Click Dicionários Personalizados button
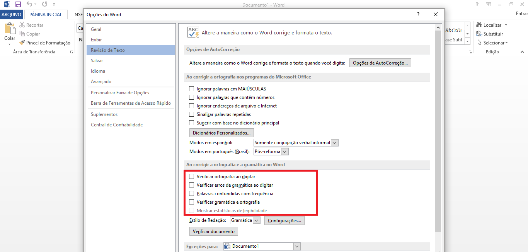The height and width of the screenshot is (252, 528). tap(221, 133)
